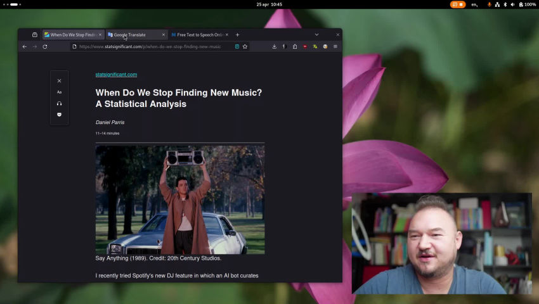Save article to Pocket from reader sidebar
This screenshot has width=539, height=304.
[59, 115]
